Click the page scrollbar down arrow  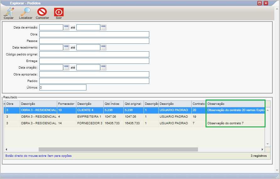coord(277,171)
